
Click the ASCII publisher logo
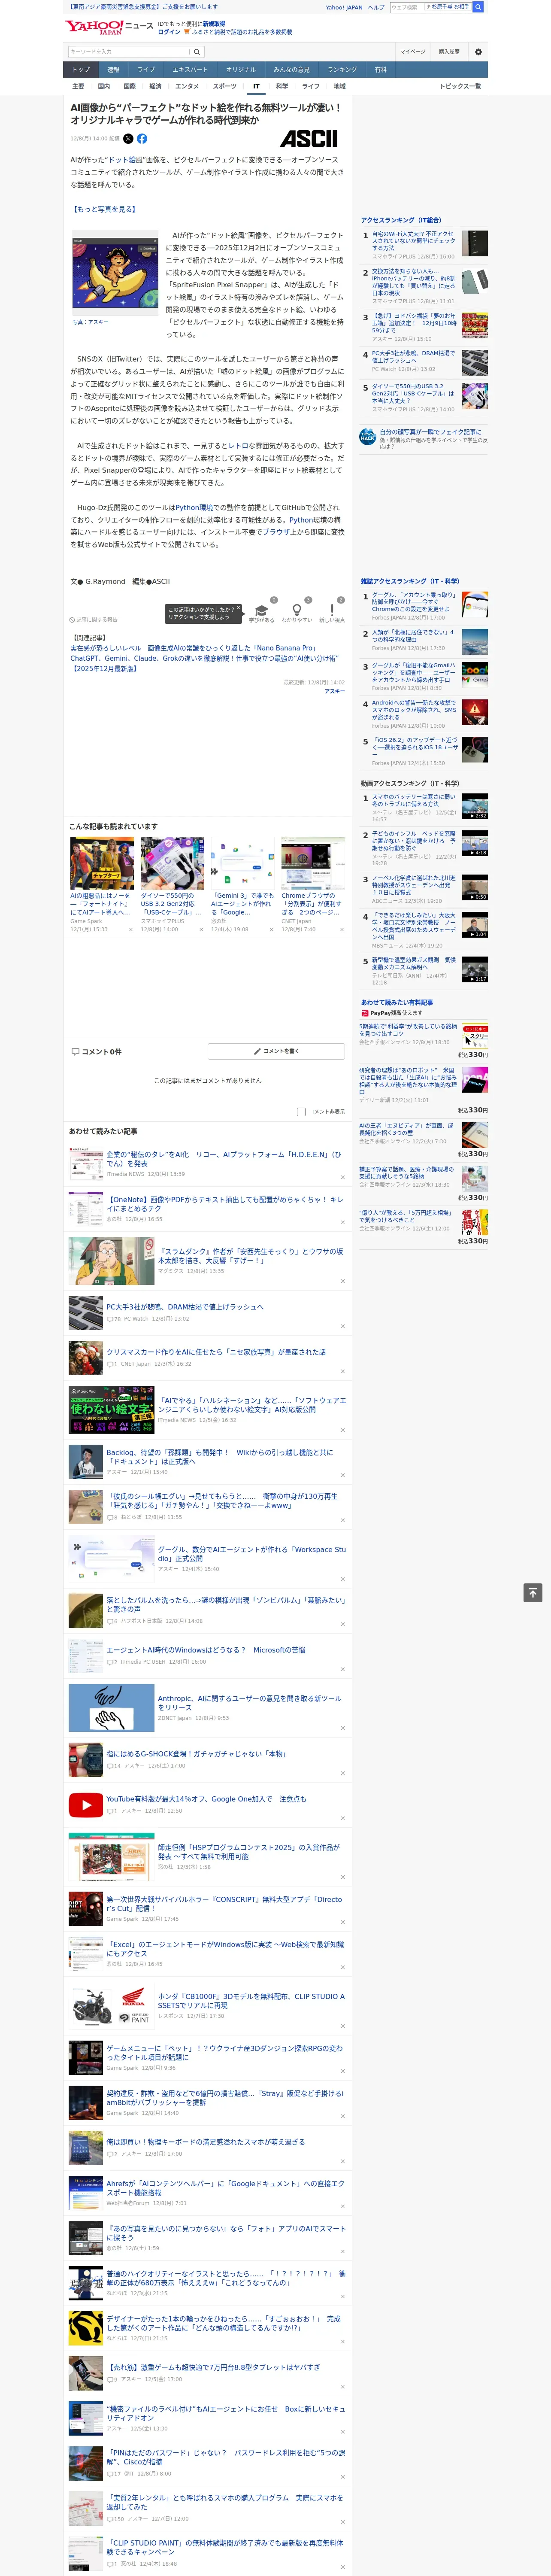pyautogui.click(x=309, y=139)
